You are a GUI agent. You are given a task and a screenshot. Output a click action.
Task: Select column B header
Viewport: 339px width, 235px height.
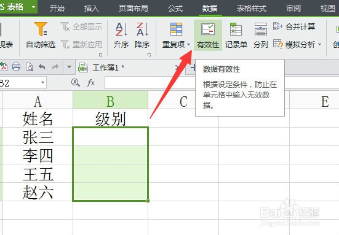tap(111, 100)
